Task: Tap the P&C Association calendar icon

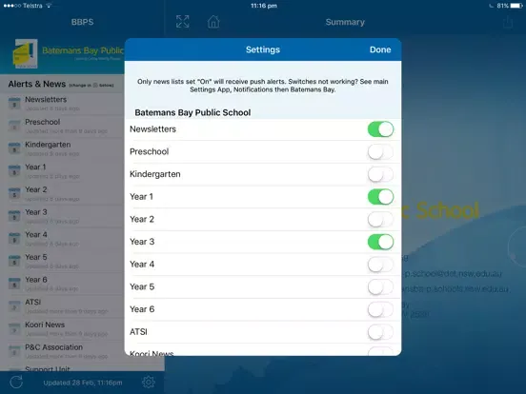Action: pos(14,351)
